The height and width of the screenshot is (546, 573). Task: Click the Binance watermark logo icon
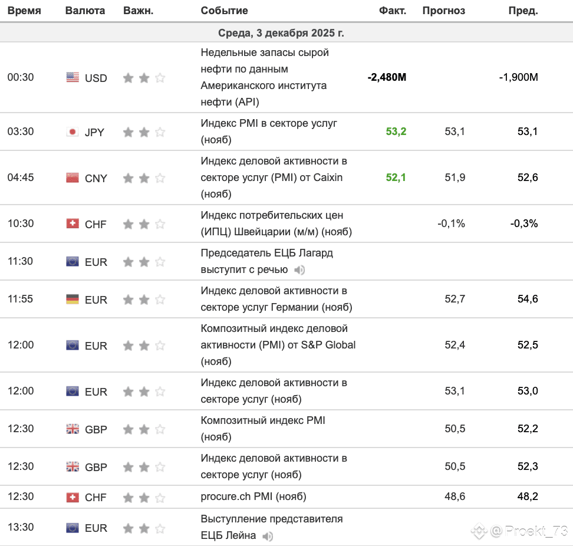[x=479, y=531]
